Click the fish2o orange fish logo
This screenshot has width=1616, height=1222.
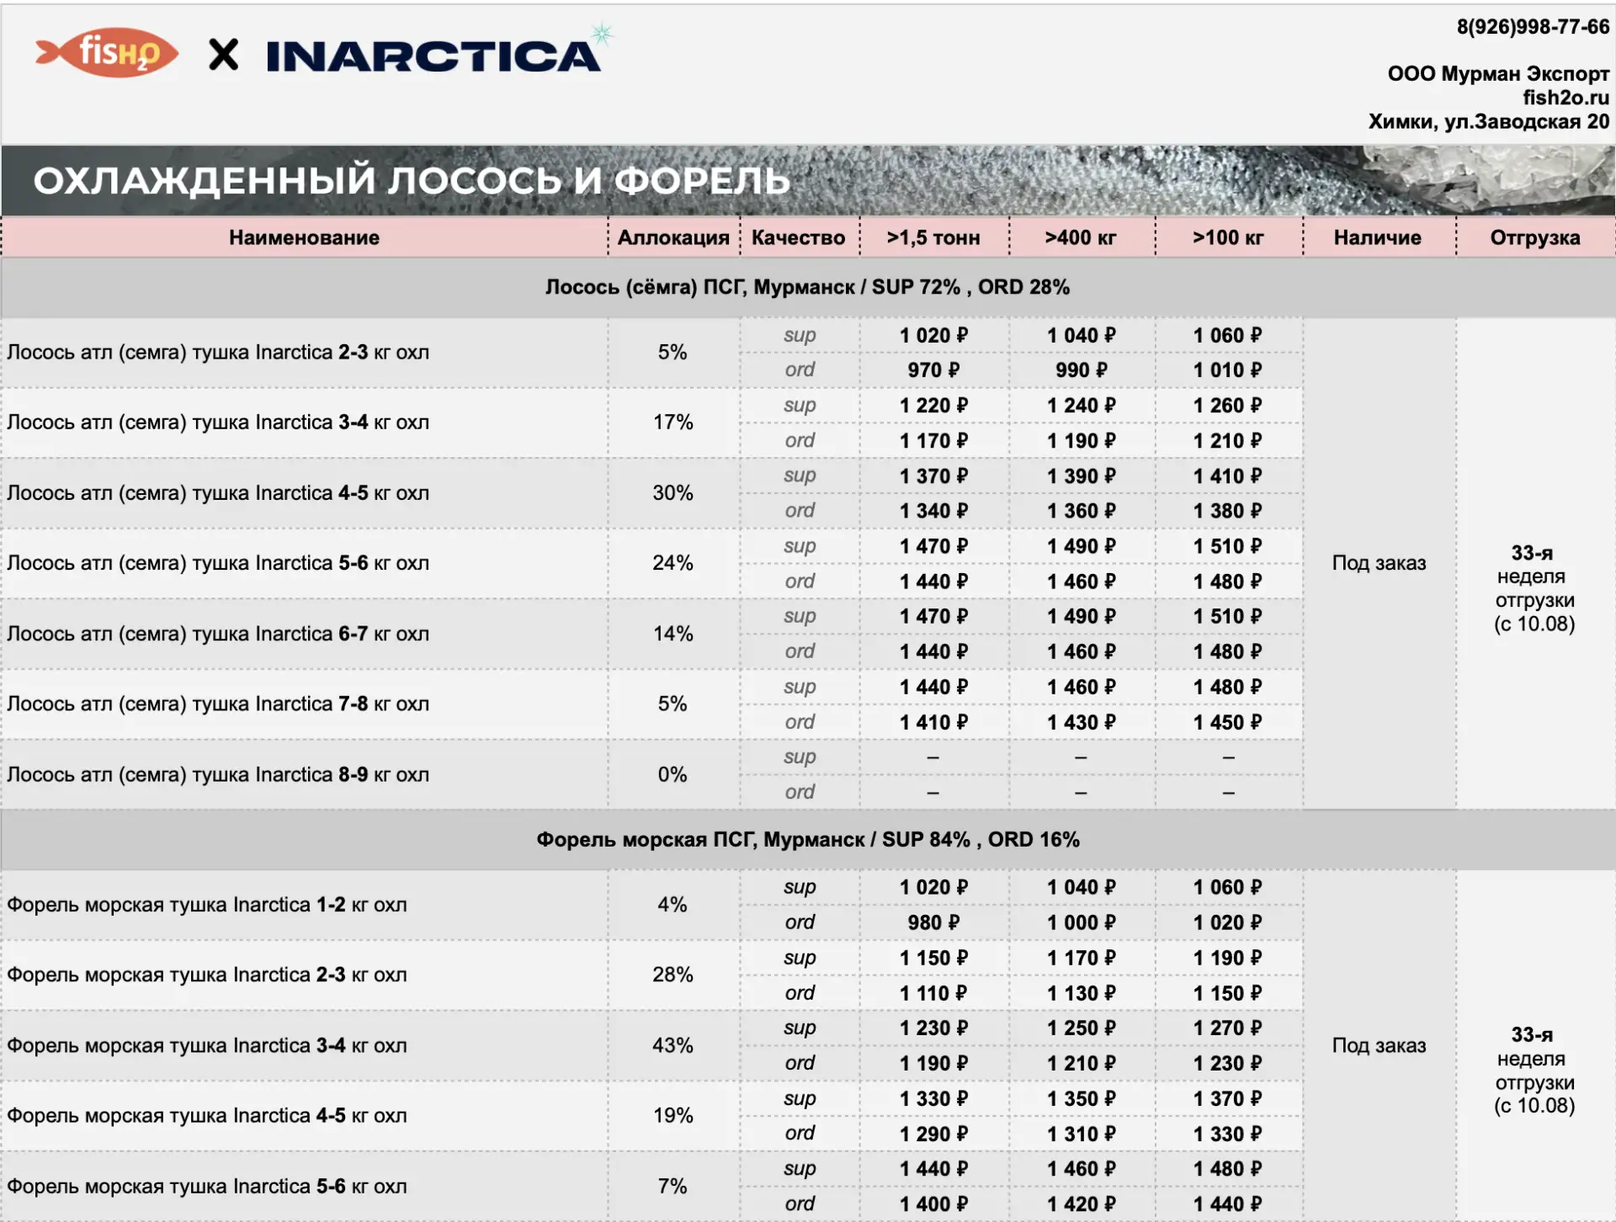click(x=107, y=52)
